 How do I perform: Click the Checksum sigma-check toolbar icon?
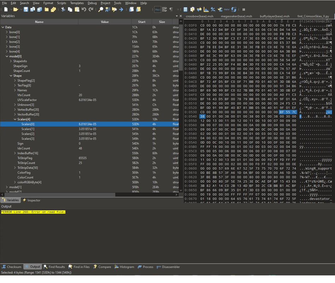[220, 10]
